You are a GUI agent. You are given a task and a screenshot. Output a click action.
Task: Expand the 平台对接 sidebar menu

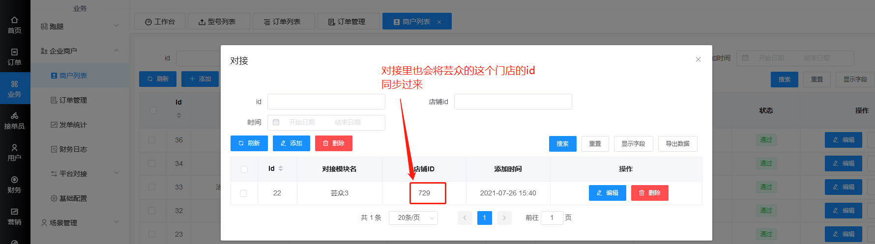(x=80, y=173)
